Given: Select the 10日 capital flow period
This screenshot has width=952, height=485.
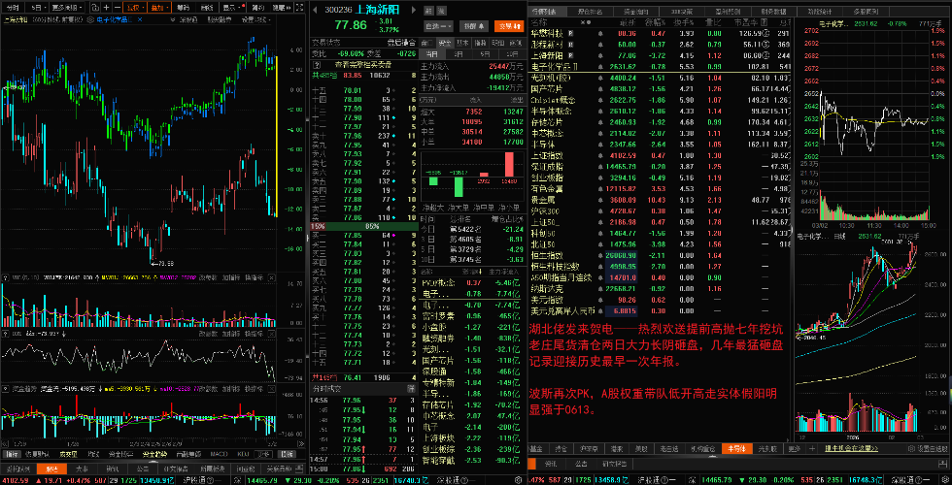Looking at the screenshot, I should [x=512, y=53].
